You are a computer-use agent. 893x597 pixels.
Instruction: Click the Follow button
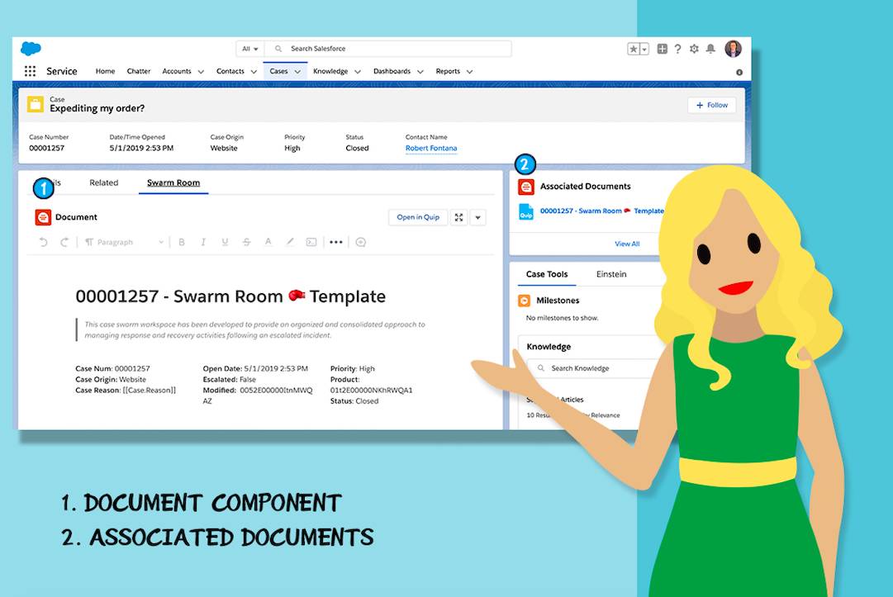pos(712,106)
